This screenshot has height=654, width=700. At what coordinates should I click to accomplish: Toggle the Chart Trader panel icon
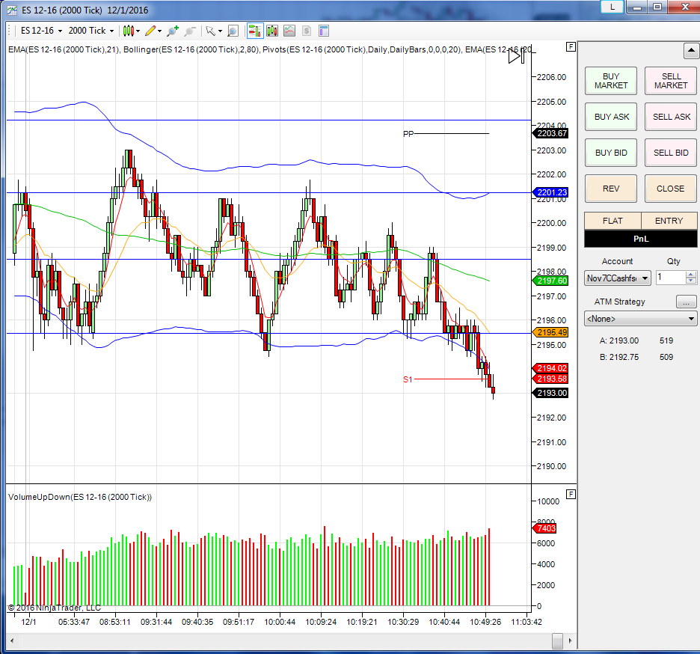255,31
